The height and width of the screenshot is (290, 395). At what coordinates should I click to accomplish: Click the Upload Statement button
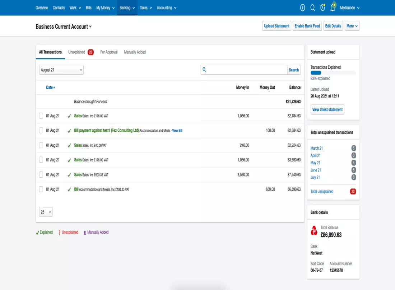[276, 26]
